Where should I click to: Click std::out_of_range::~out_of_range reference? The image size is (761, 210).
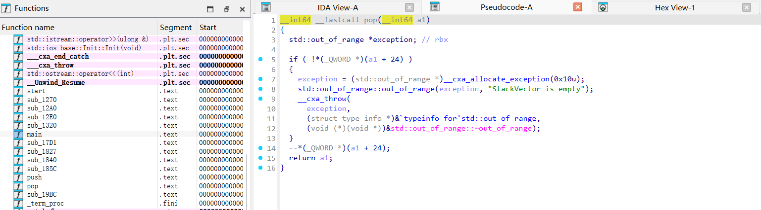(x=461, y=128)
